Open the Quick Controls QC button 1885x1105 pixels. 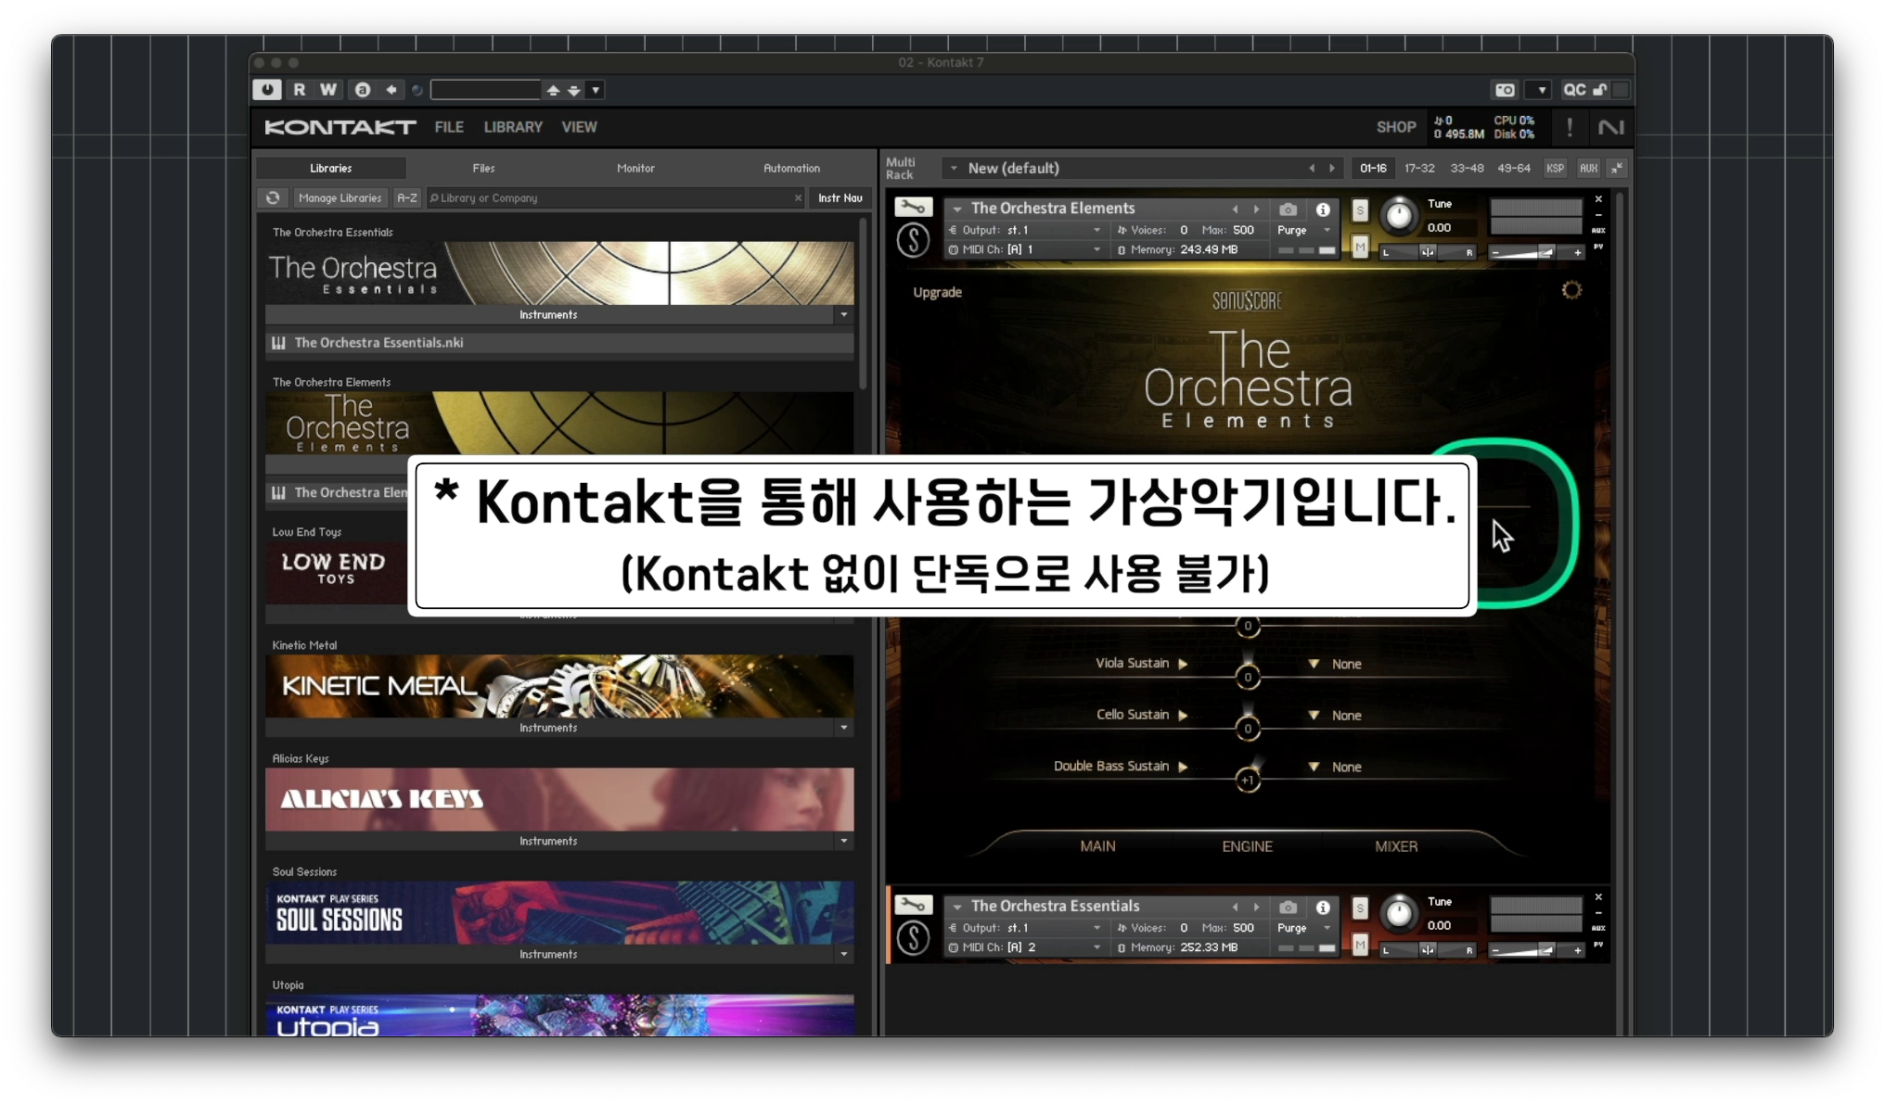point(1574,90)
